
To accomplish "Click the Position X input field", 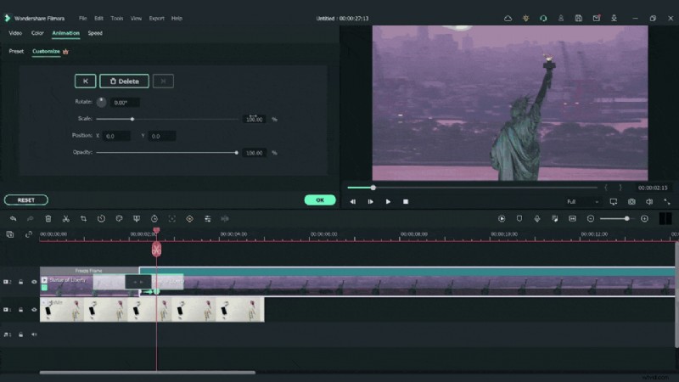I will tap(116, 136).
